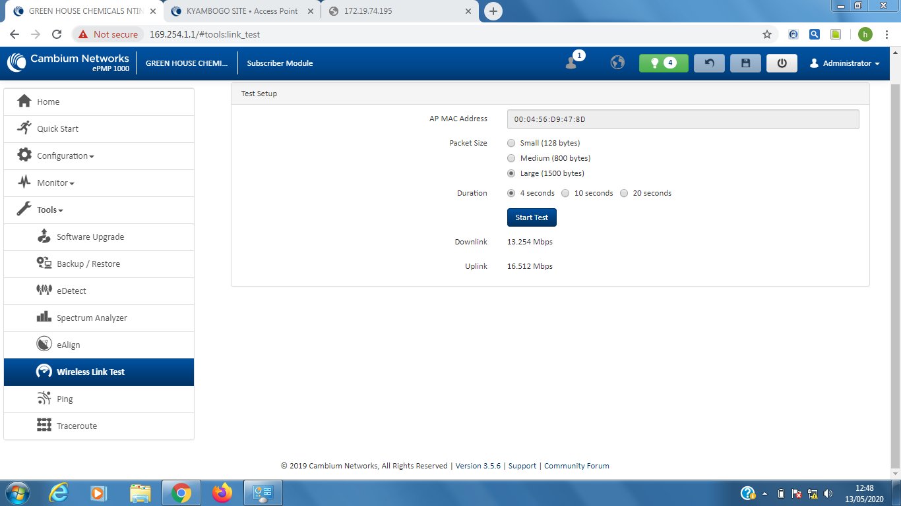The height and width of the screenshot is (506, 901).
Task: Click the reboot power icon button
Action: (782, 63)
